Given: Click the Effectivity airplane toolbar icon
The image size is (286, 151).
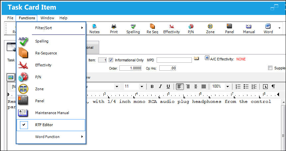Looking at the screenshot, I should pos(172,26).
